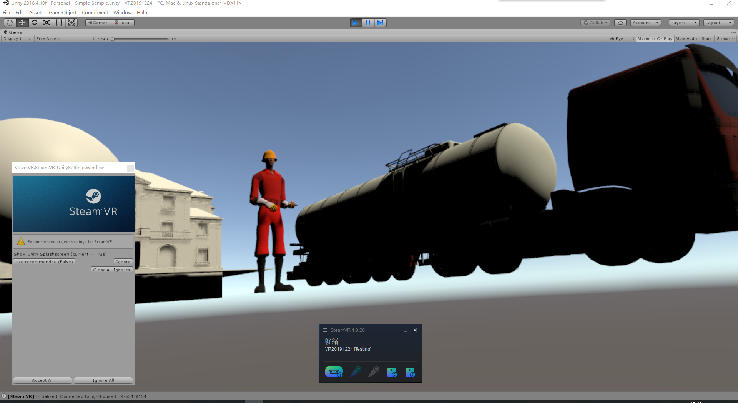Click the Unity logo in title bar

[x=6, y=3]
